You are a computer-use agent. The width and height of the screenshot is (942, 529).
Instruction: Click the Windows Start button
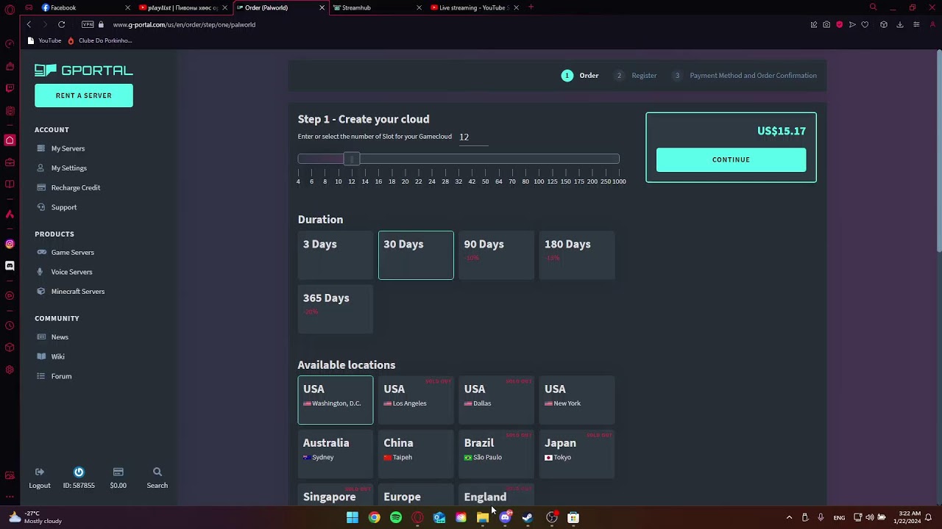[x=353, y=518]
